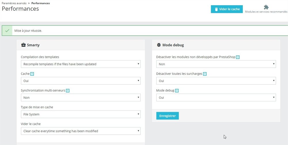Open the Smarty Cache dropdown set to Oui
This screenshot has width=288, height=145.
(81, 81)
